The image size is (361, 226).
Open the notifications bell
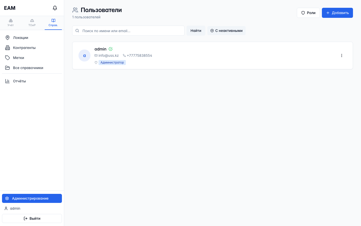55,8
